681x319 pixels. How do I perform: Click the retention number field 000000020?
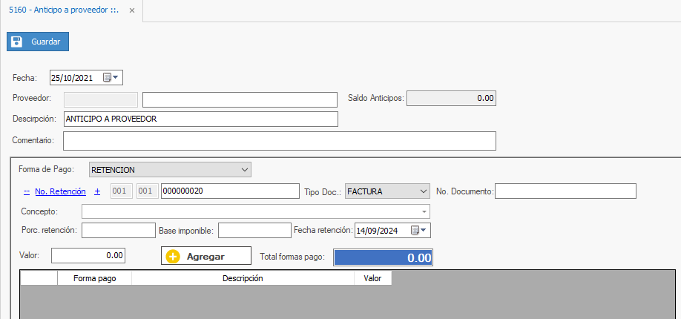[x=229, y=191]
